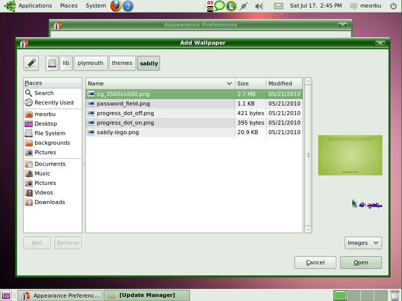Image resolution: width=402 pixels, height=301 pixels.
Task: Click the image icon of sabily-logo.png
Action: tap(91, 132)
